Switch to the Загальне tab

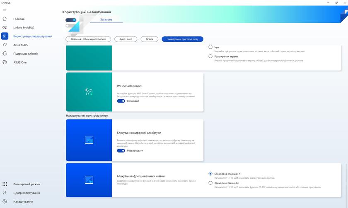tap(106, 19)
